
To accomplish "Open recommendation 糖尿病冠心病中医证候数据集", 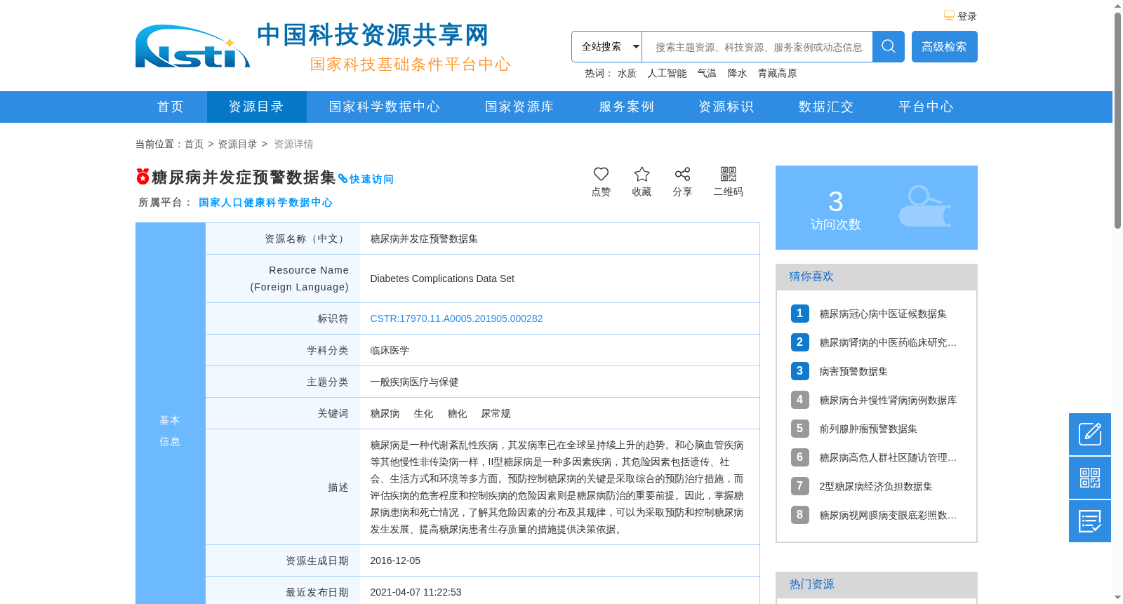I will coord(882,314).
